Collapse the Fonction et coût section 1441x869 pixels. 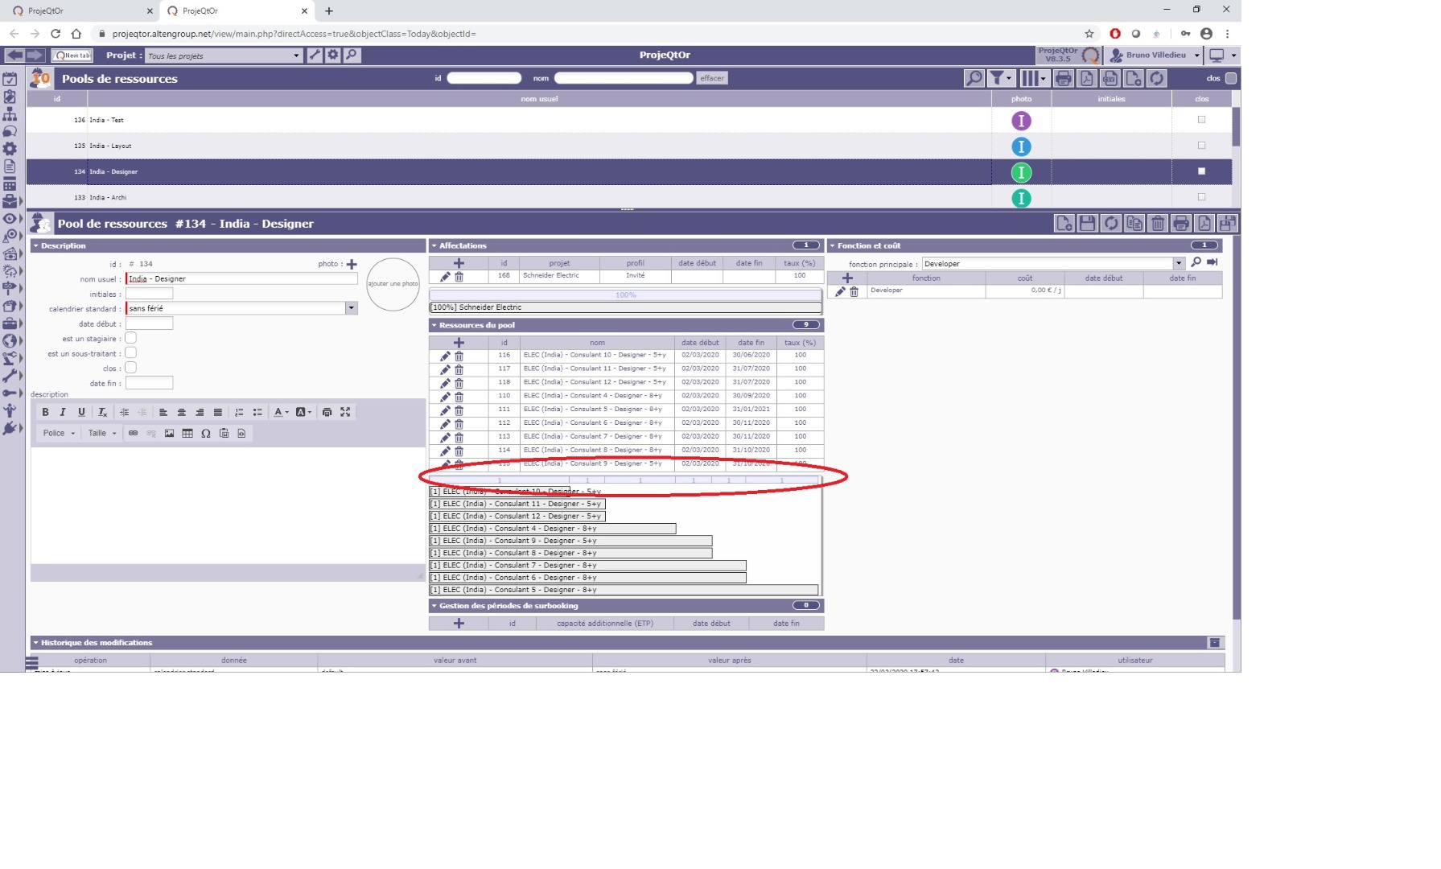tap(833, 246)
